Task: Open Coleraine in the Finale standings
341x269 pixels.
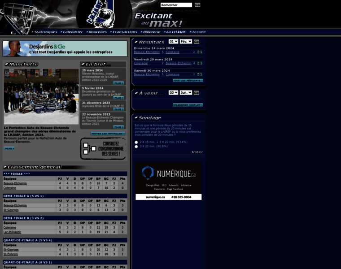Action: (x=10, y=188)
